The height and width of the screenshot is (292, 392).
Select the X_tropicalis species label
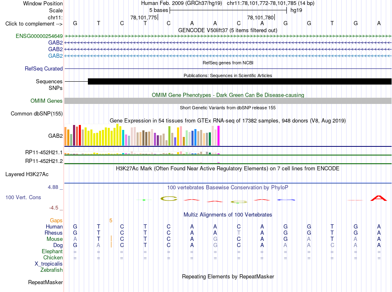pyautogui.click(x=49, y=264)
